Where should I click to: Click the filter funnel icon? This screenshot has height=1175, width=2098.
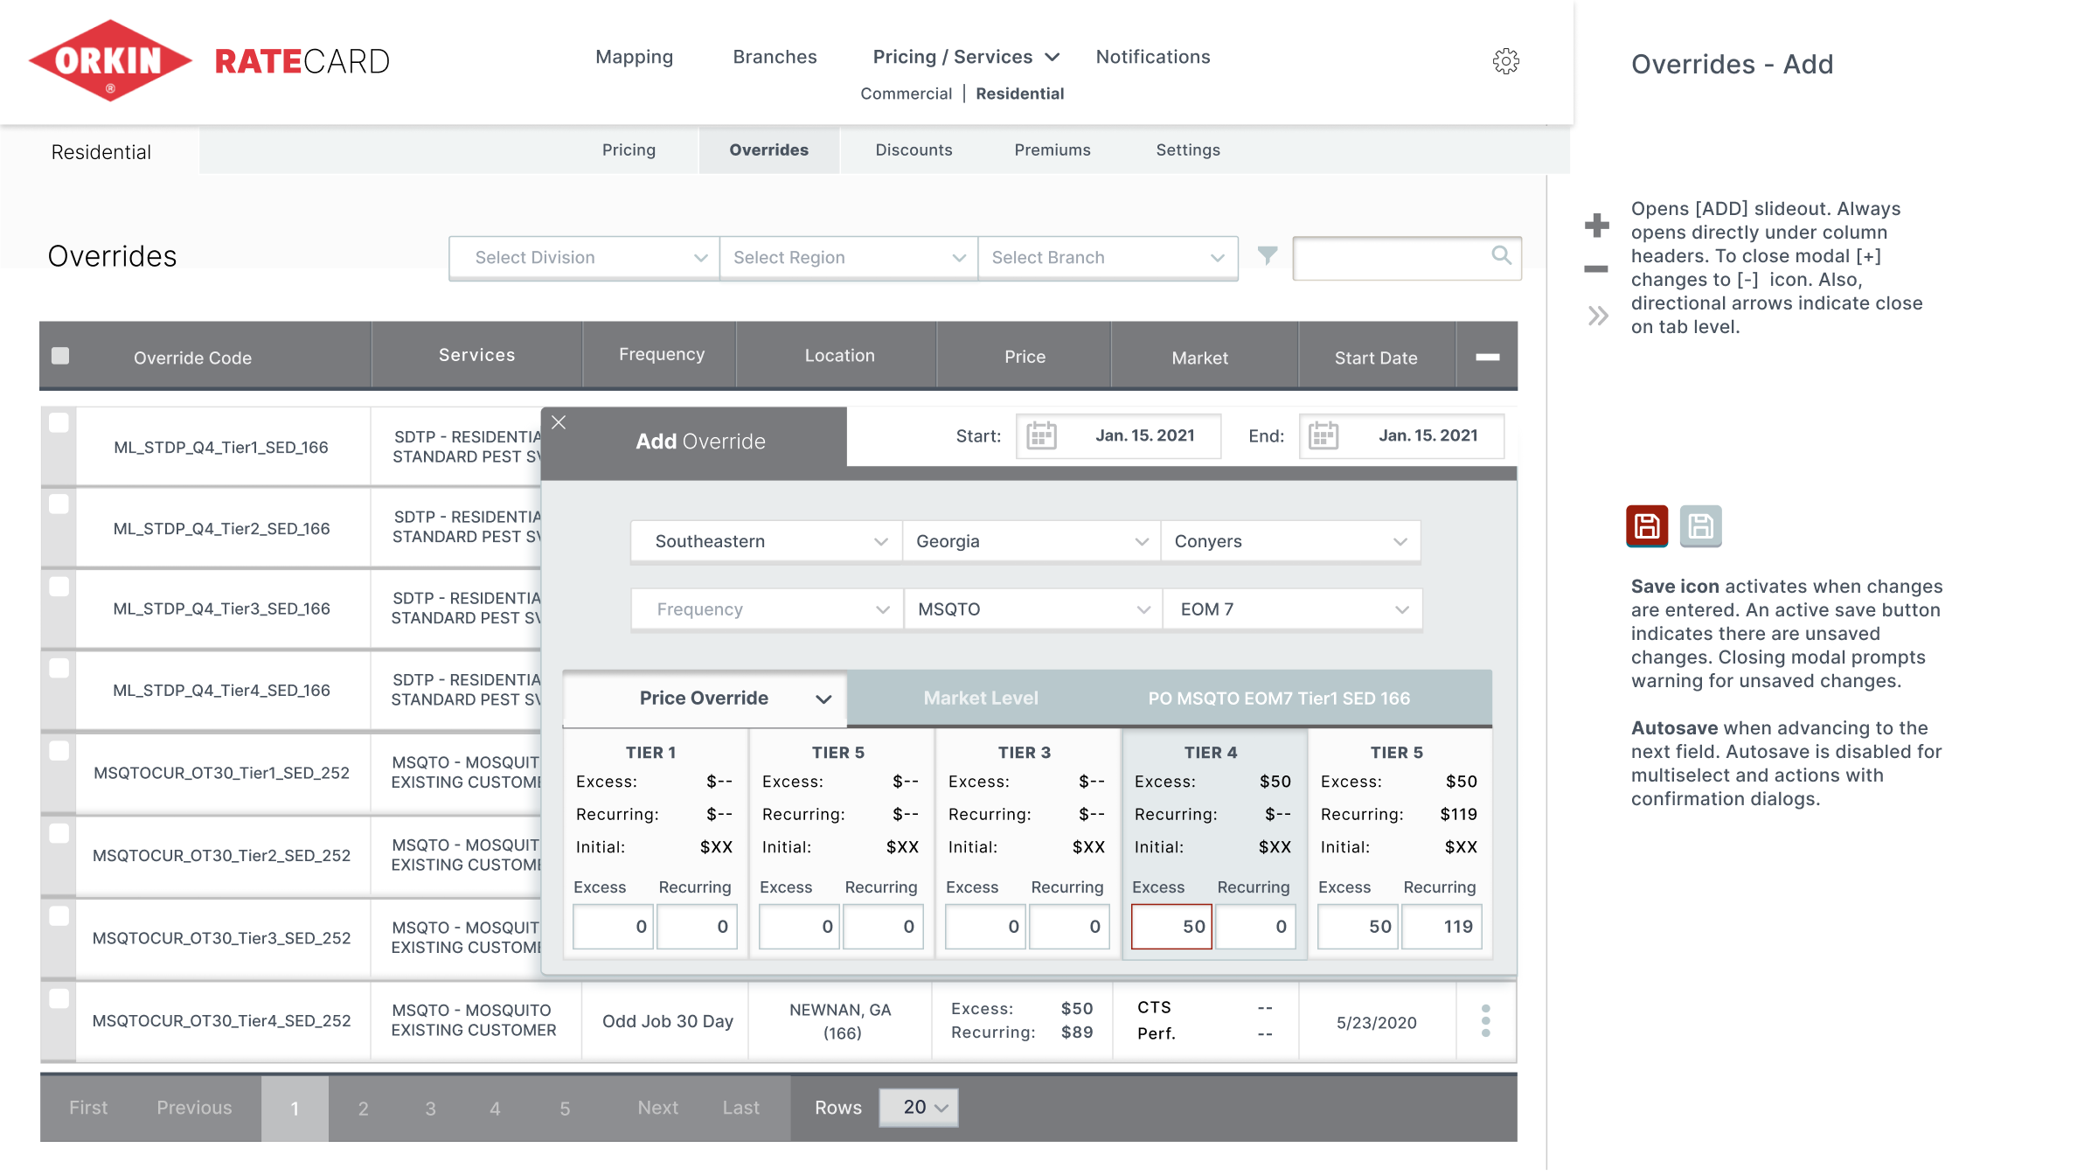tap(1268, 255)
